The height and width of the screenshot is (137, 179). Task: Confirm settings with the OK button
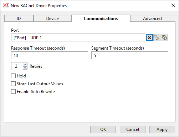[x=103, y=130]
